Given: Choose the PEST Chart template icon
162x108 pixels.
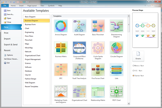Looking at the screenshot, I should [x=116, y=92].
